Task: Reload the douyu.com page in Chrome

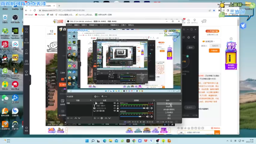Action: click(35, 10)
